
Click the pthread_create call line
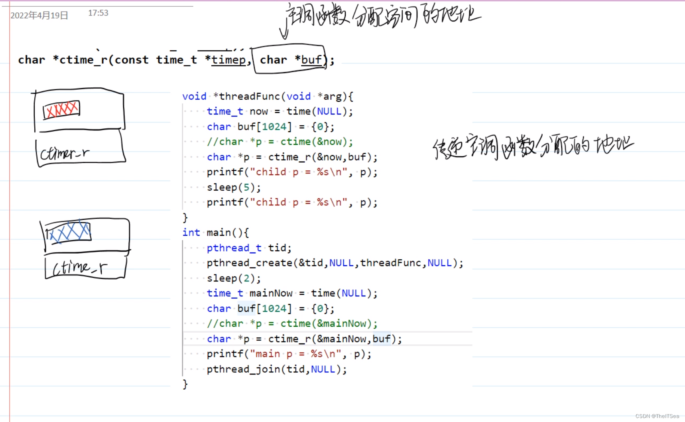pos(335,263)
